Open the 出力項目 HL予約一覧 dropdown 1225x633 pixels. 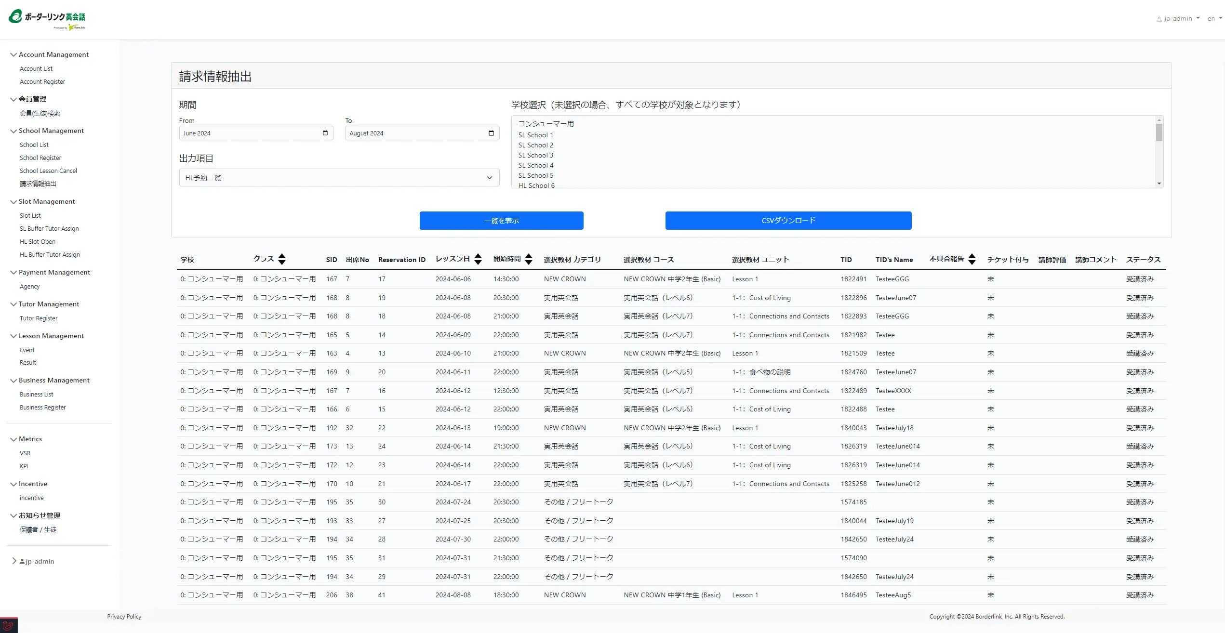coord(339,178)
